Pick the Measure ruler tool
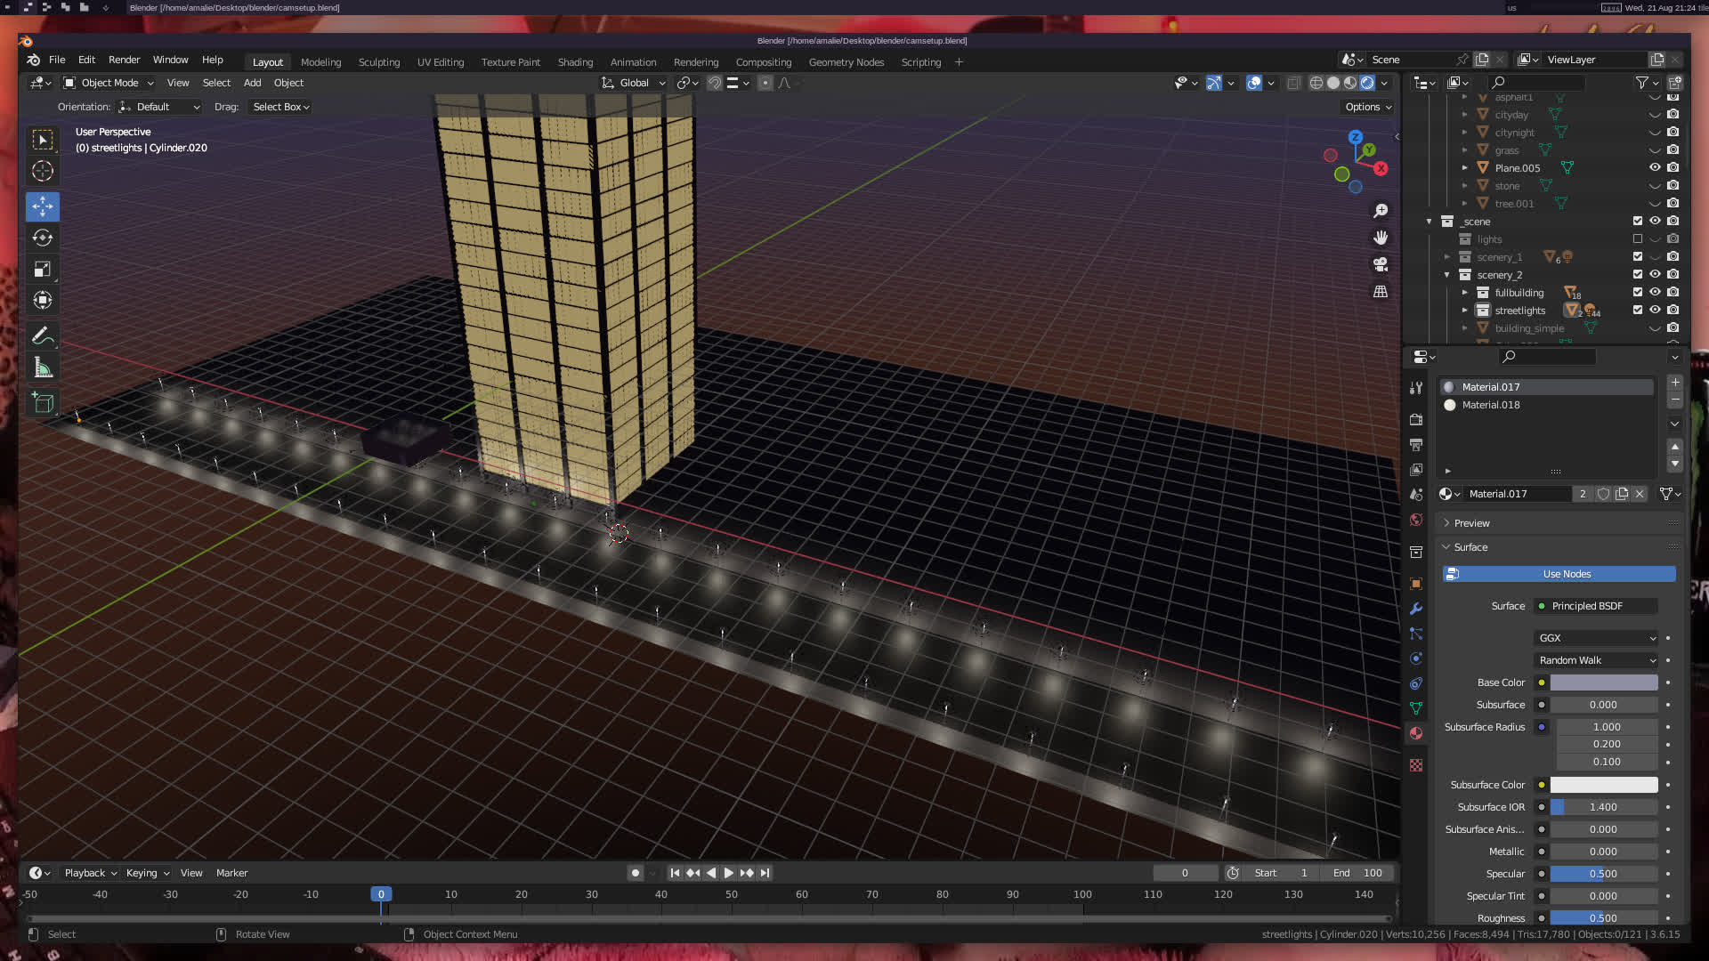Image resolution: width=1709 pixels, height=961 pixels. point(42,367)
